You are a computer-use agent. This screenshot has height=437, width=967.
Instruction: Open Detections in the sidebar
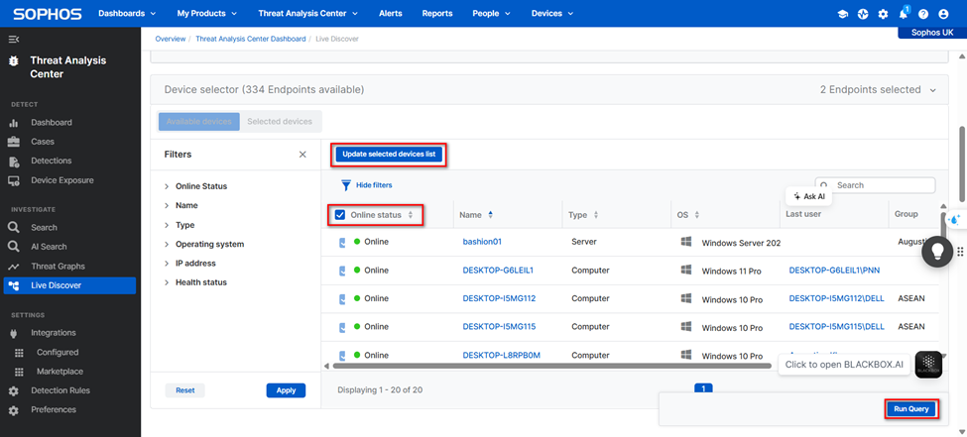click(x=51, y=161)
